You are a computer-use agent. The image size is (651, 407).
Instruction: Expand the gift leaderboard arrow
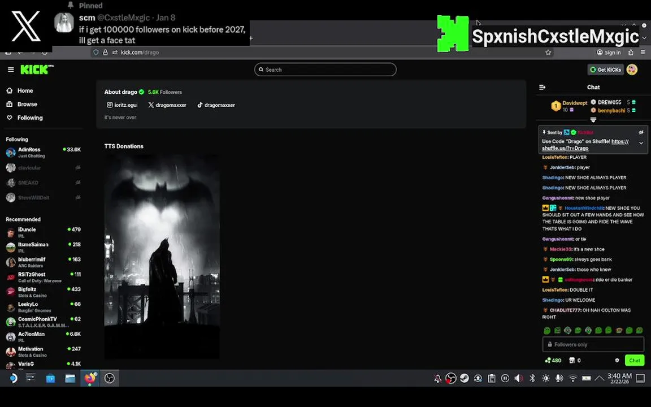593,120
